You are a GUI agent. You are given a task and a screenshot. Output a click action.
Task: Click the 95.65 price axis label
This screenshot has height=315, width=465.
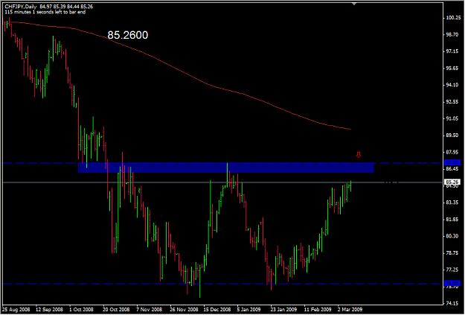coord(452,69)
